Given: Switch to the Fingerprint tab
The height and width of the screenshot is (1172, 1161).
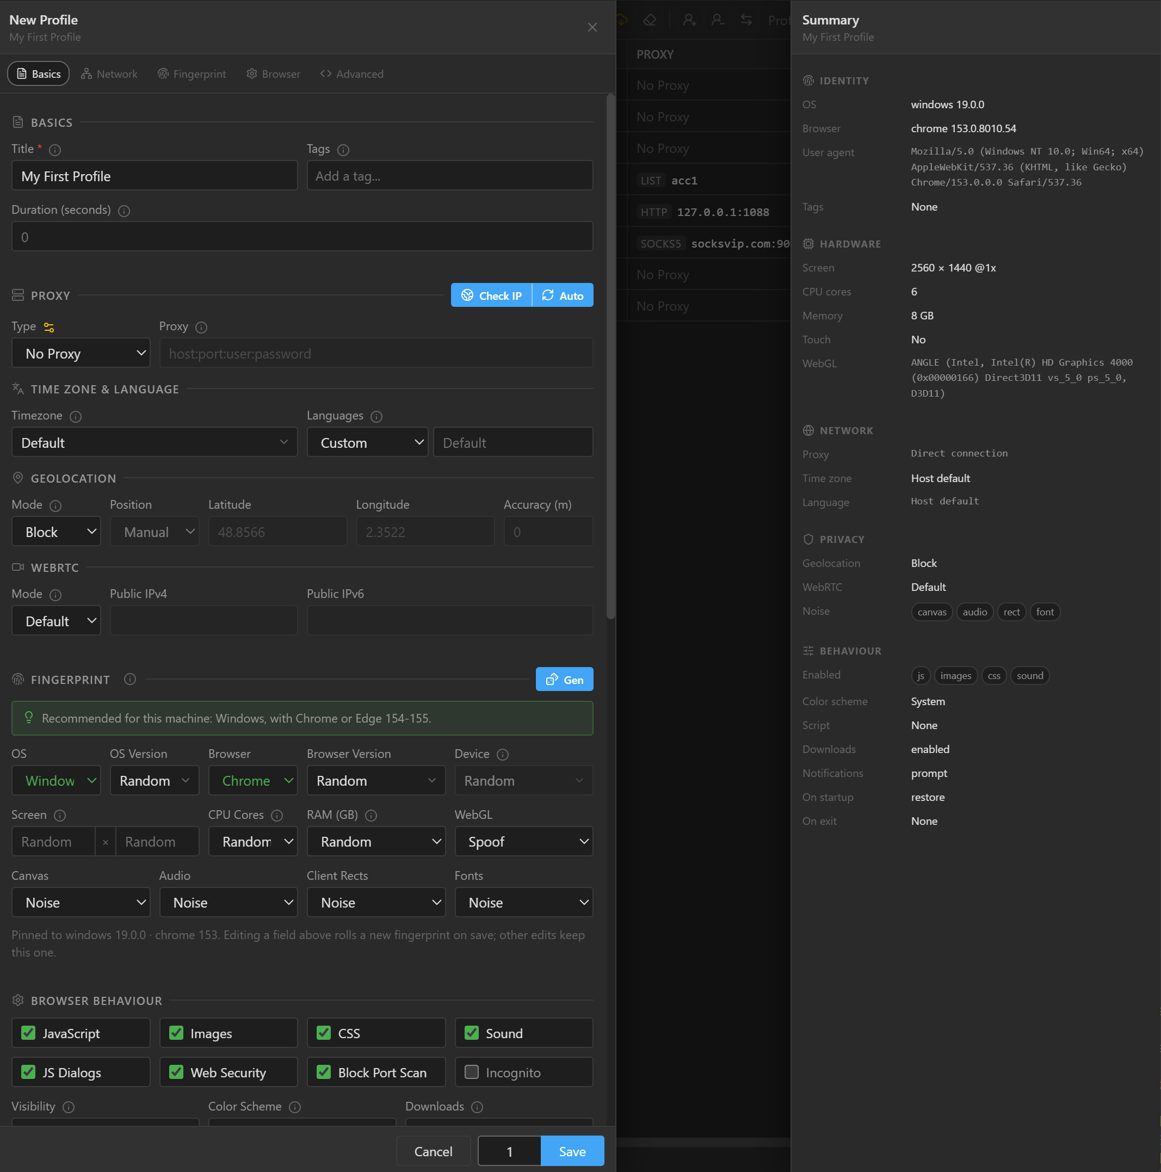Looking at the screenshot, I should pos(192,74).
